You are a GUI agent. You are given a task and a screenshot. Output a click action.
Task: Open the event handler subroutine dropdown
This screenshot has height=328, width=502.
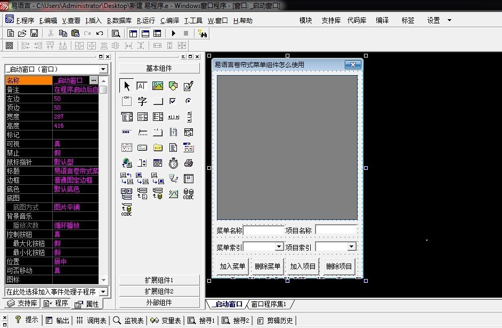[103, 291]
